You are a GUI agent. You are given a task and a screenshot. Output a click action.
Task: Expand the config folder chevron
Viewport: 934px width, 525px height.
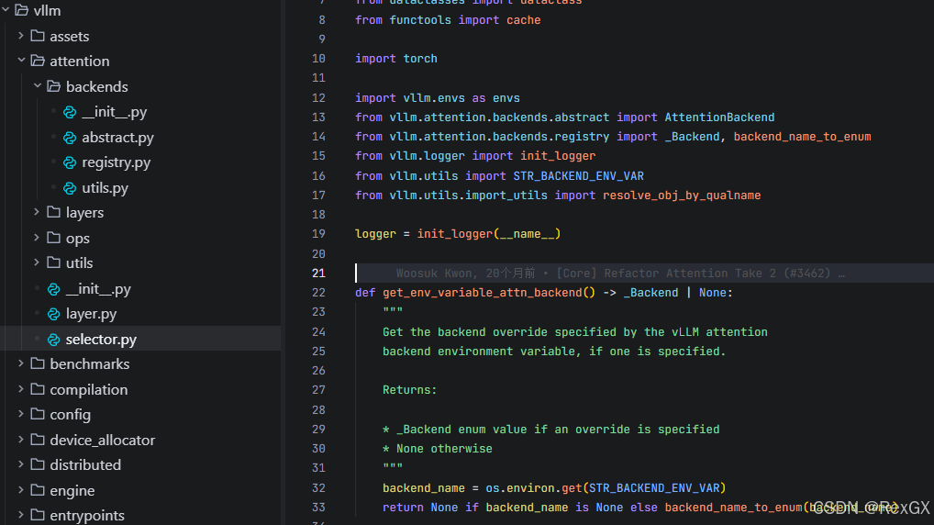tap(21, 414)
